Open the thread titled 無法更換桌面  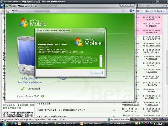[x=44, y=103]
